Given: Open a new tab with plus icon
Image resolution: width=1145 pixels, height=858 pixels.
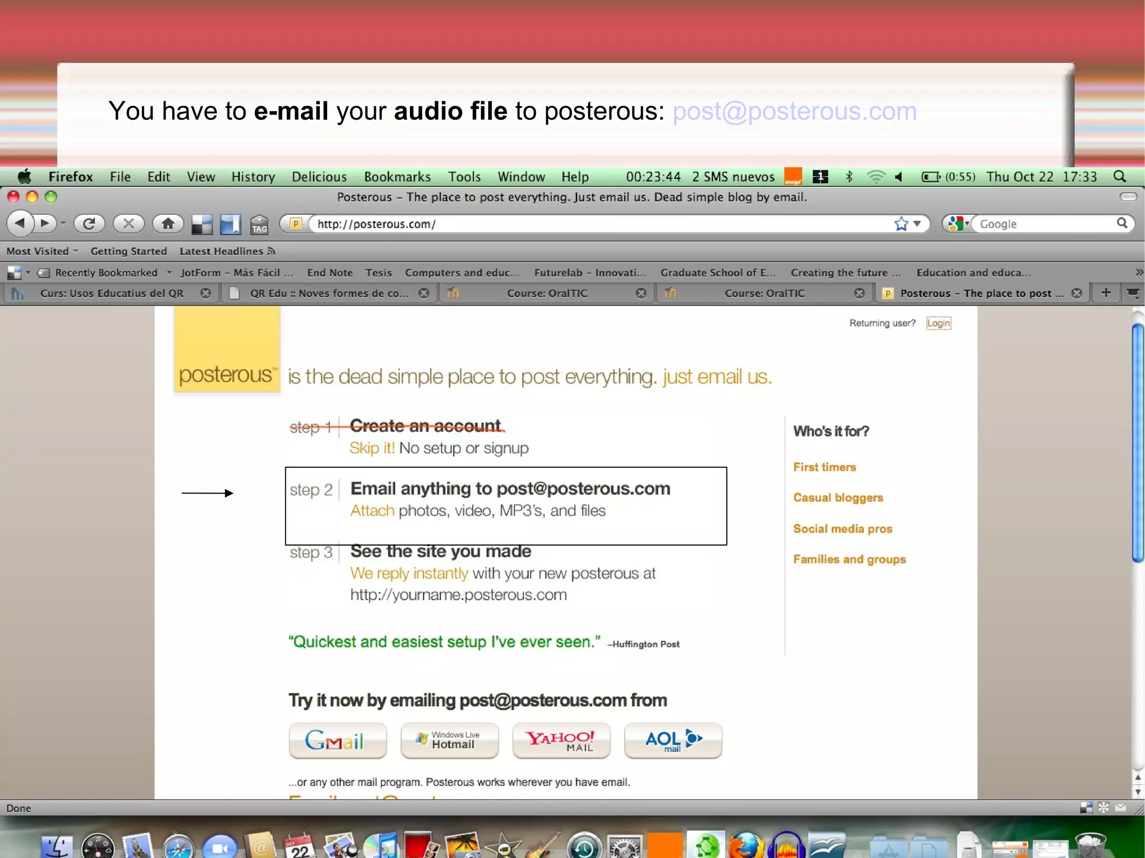Looking at the screenshot, I should tap(1106, 293).
